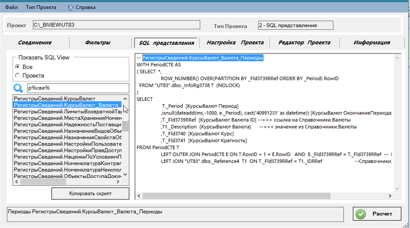Select the Проекта radio button

pos(18,75)
